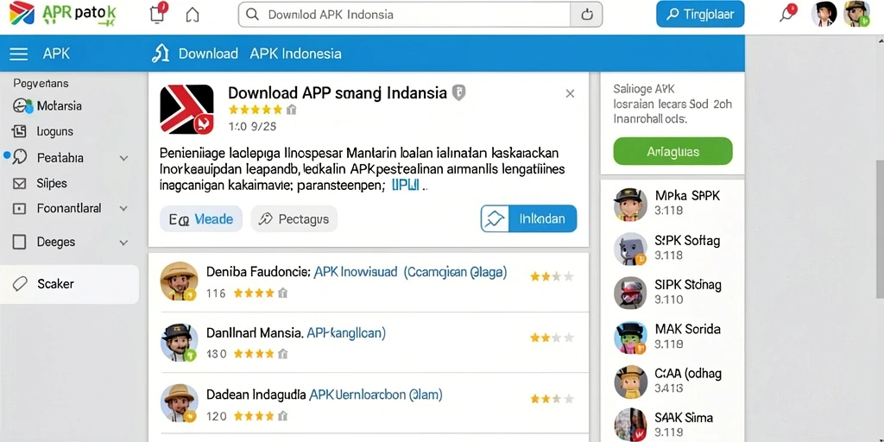884x442 pixels.
Task: Click the Inlkadan install button
Action: 529,218
